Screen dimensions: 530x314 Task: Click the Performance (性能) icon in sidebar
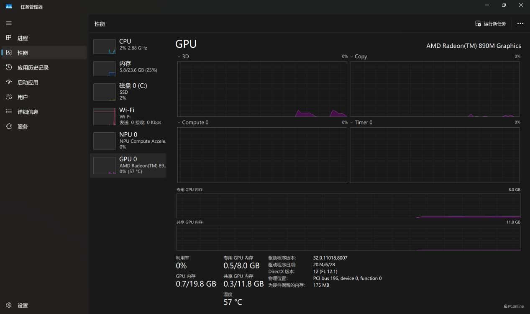9,53
